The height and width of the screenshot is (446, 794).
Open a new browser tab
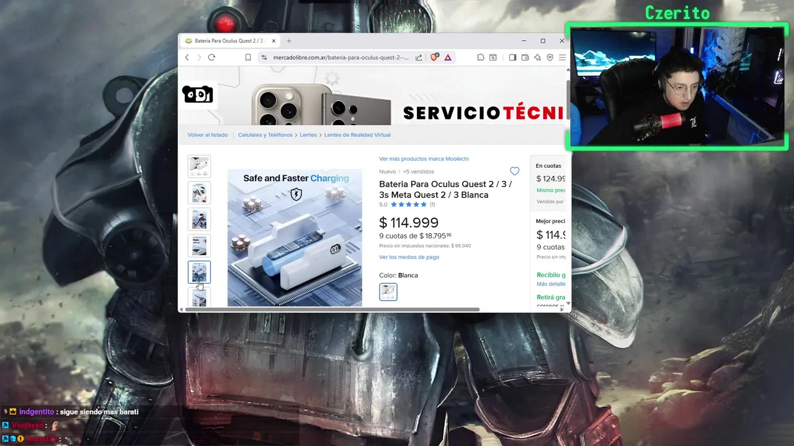(x=288, y=41)
